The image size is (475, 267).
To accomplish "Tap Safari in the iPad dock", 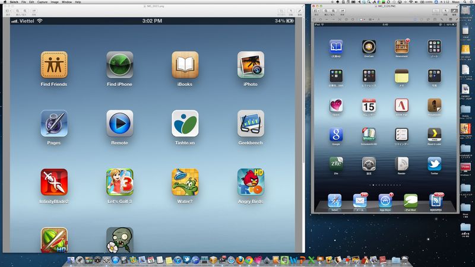I will pos(334,201).
